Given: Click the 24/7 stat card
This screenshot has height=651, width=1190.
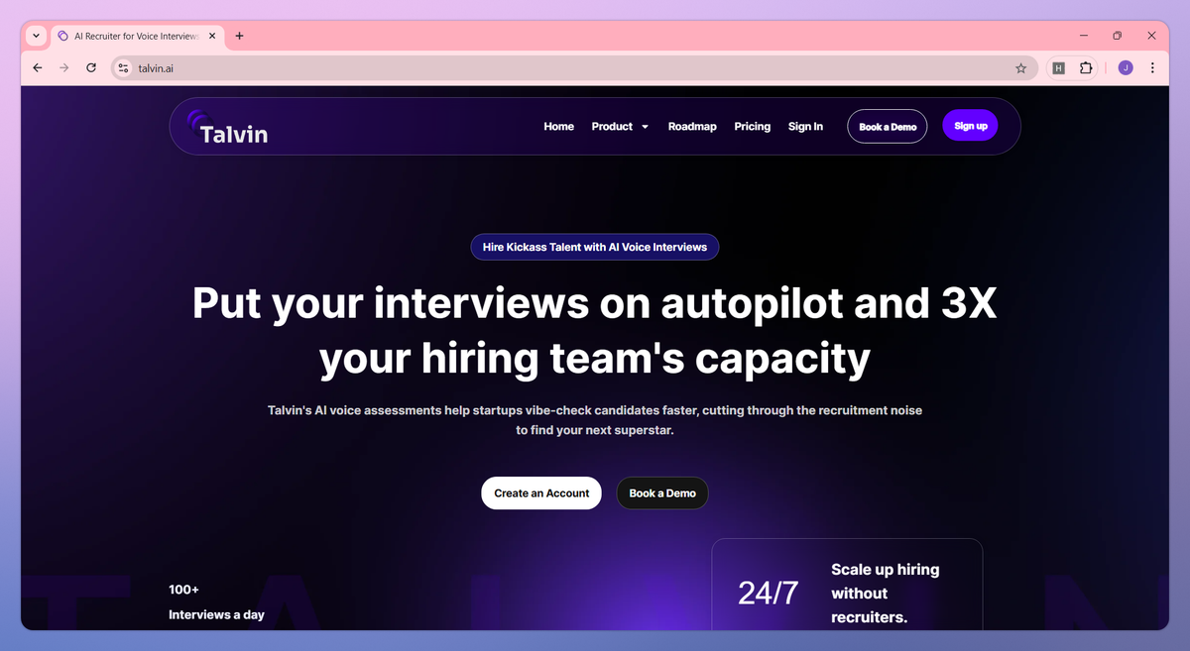Looking at the screenshot, I should coord(847,585).
